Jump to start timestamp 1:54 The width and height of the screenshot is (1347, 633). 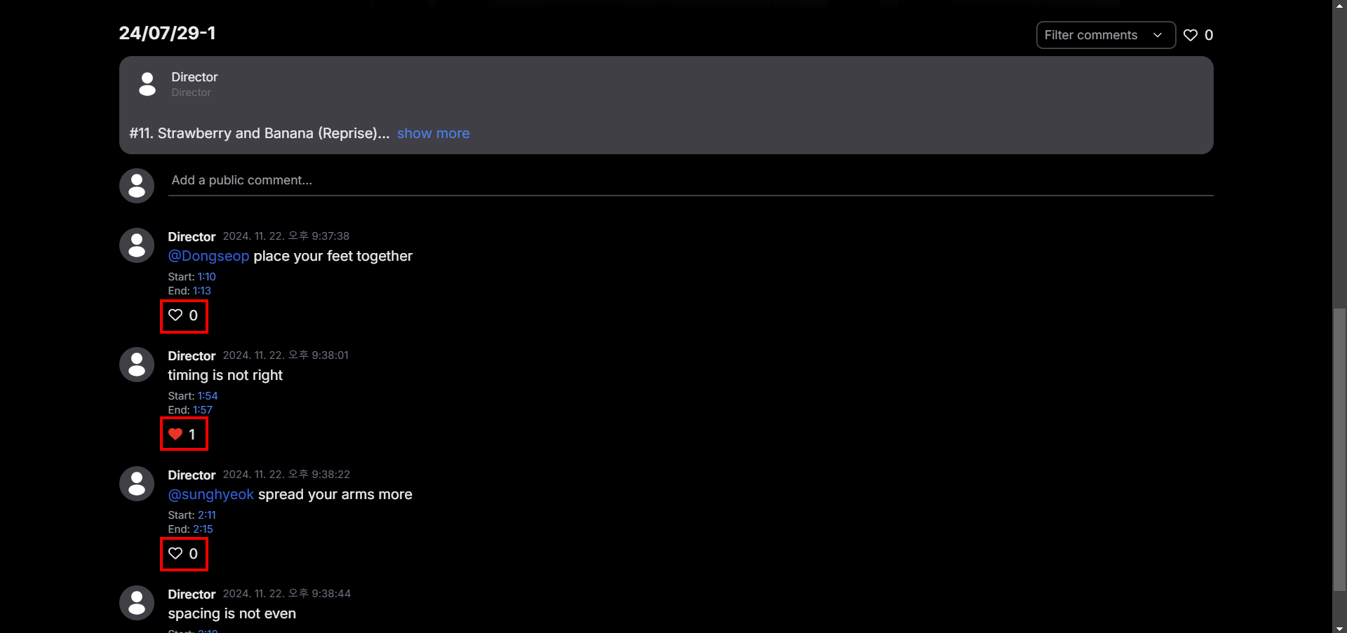tap(208, 396)
